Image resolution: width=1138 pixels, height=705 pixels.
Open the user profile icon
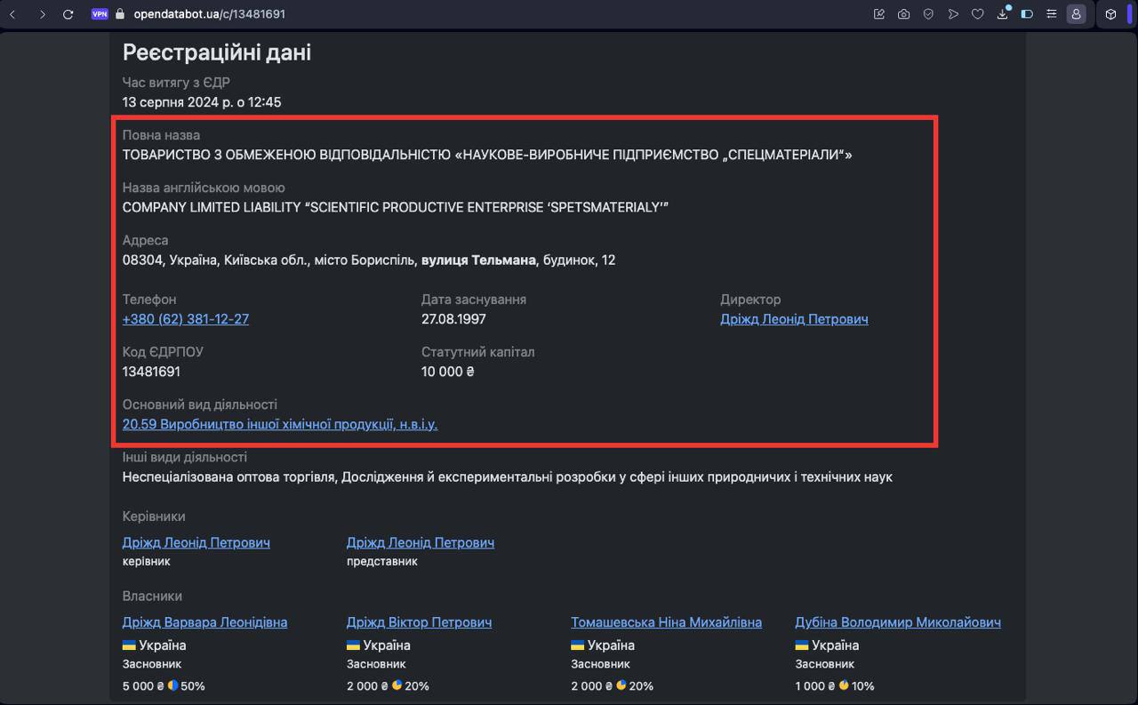(1076, 14)
